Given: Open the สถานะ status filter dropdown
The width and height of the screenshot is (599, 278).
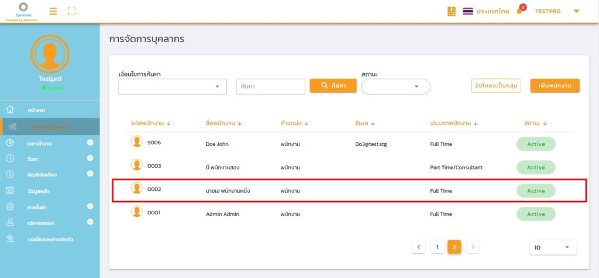Looking at the screenshot, I should (x=395, y=86).
